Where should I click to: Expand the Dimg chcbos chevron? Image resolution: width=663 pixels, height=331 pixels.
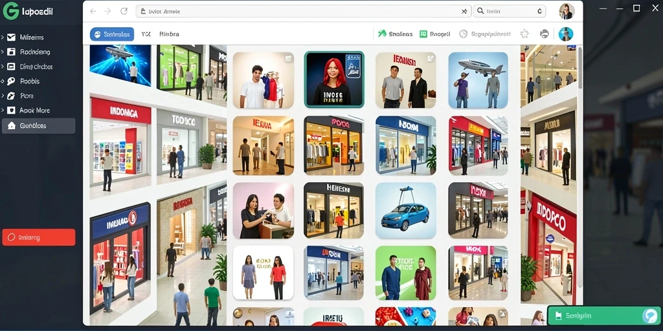click(3, 67)
